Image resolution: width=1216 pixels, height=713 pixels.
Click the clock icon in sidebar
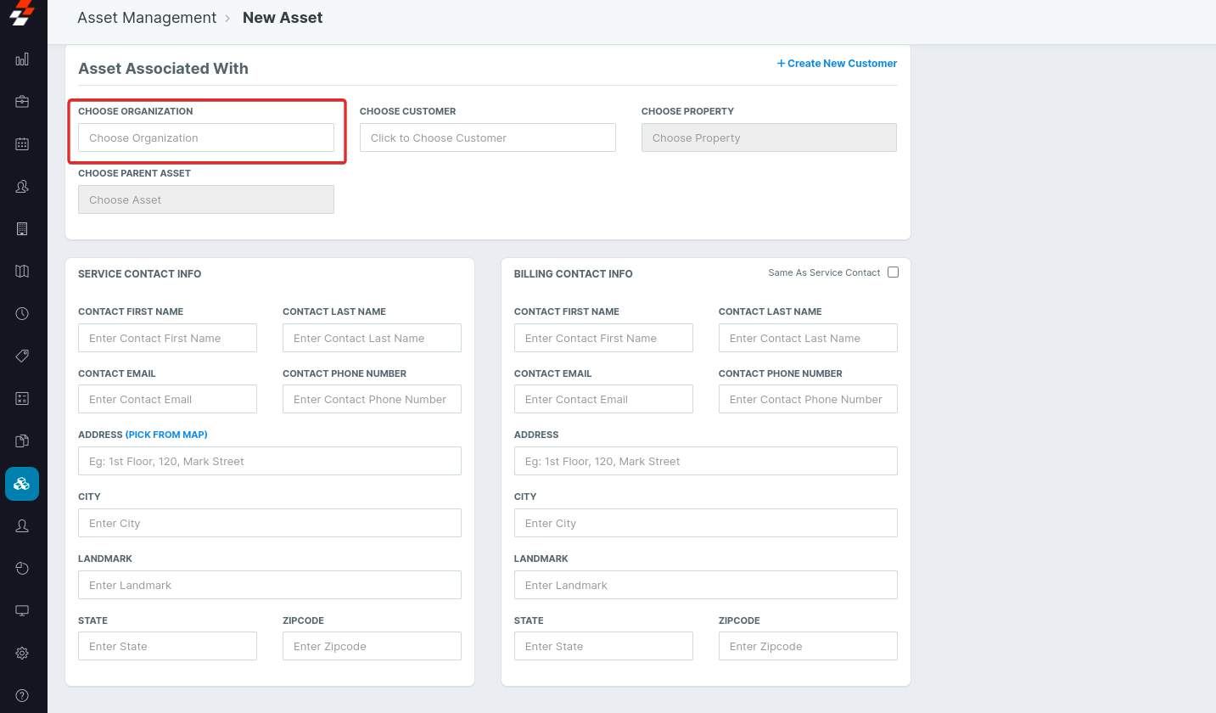[22, 314]
